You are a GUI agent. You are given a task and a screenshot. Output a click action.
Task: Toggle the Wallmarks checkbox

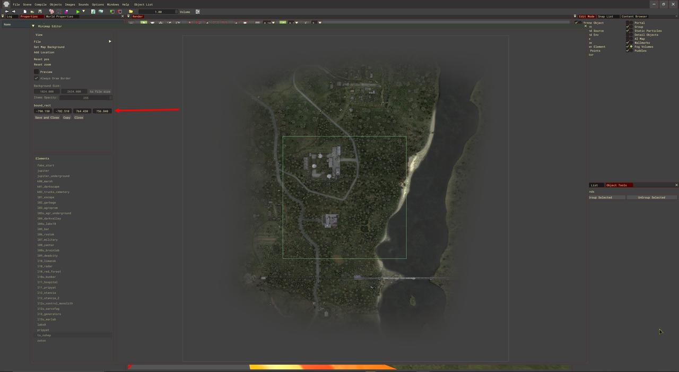tap(629, 42)
